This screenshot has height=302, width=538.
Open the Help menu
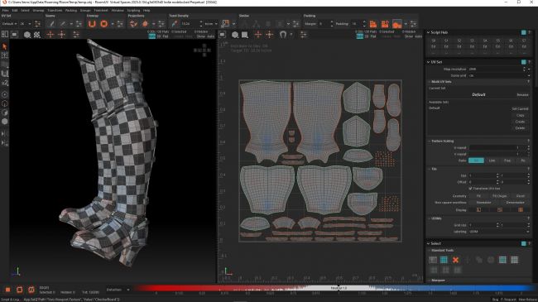click(147, 10)
